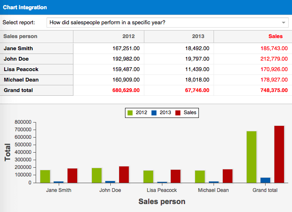Click the 400000 y-axis tick label

[x=23, y=152]
